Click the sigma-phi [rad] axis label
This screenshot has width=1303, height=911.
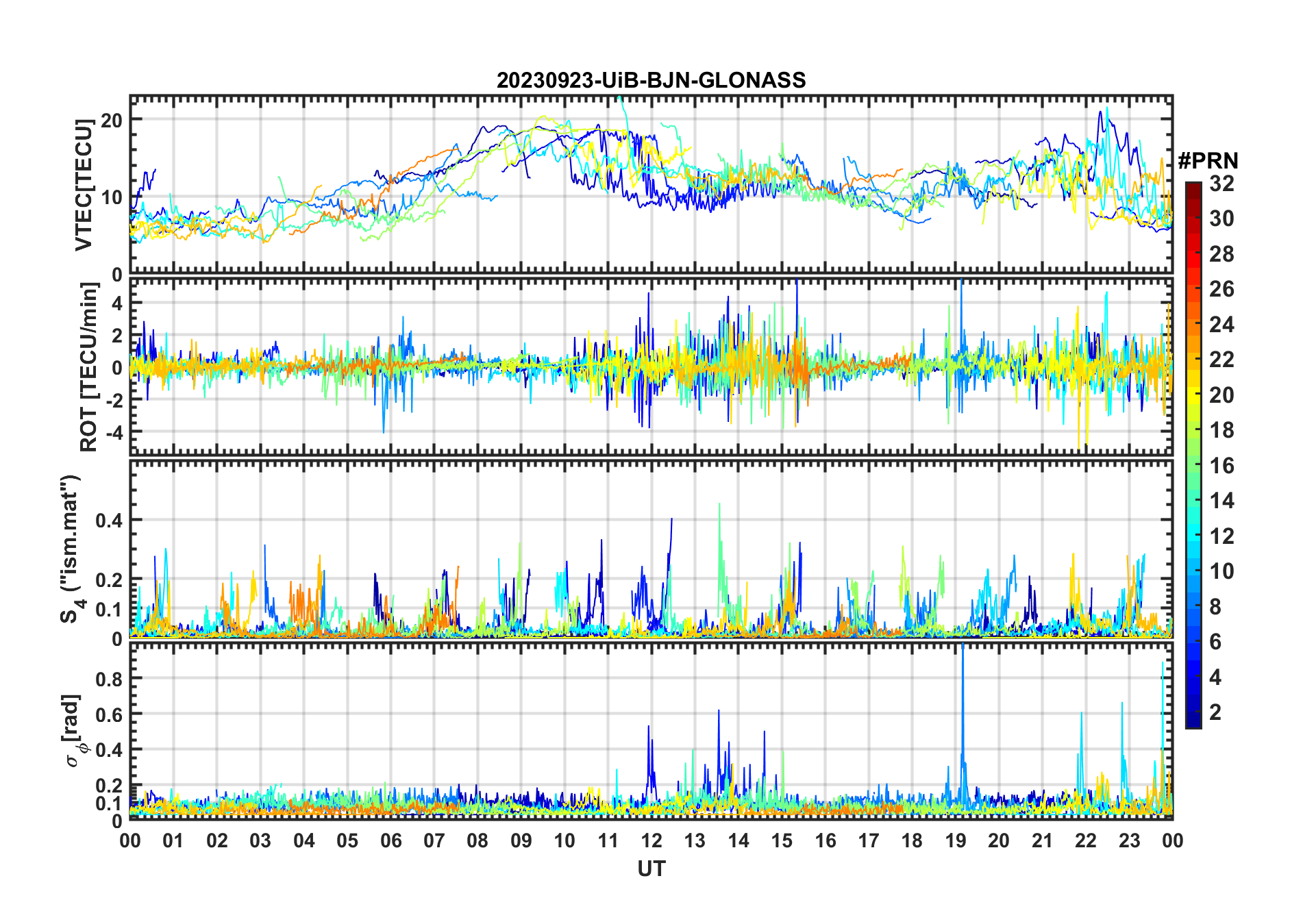(x=75, y=731)
